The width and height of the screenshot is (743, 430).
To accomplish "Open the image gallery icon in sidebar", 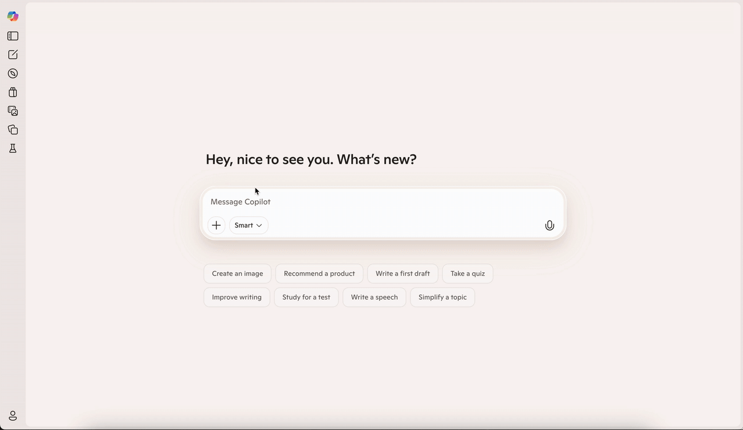I will point(13,111).
